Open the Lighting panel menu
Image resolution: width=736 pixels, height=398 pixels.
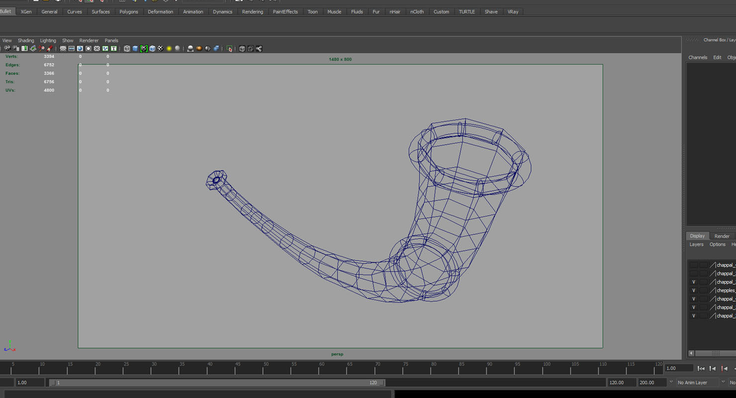pyautogui.click(x=48, y=41)
